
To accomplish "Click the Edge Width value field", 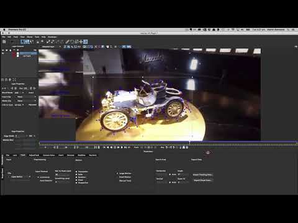I will coord(21,136).
